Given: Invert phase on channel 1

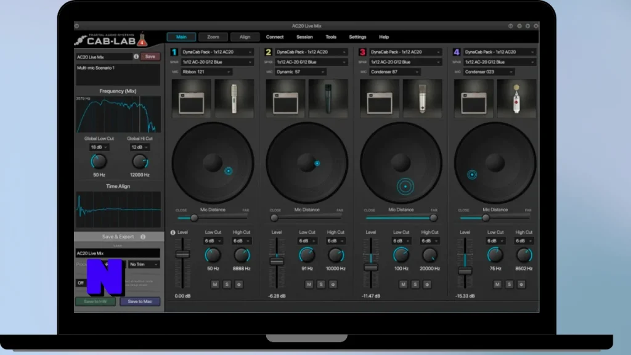Looking at the screenshot, I should pos(239,284).
